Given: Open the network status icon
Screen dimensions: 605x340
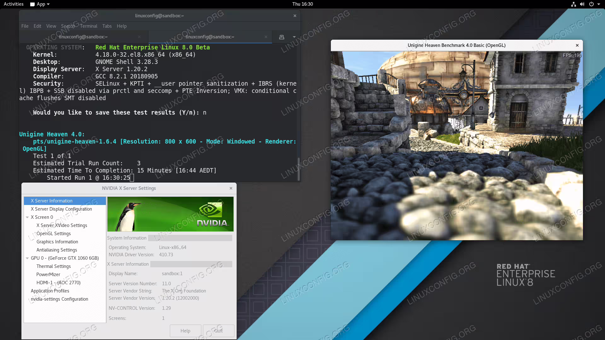Looking at the screenshot, I should tap(573, 4).
